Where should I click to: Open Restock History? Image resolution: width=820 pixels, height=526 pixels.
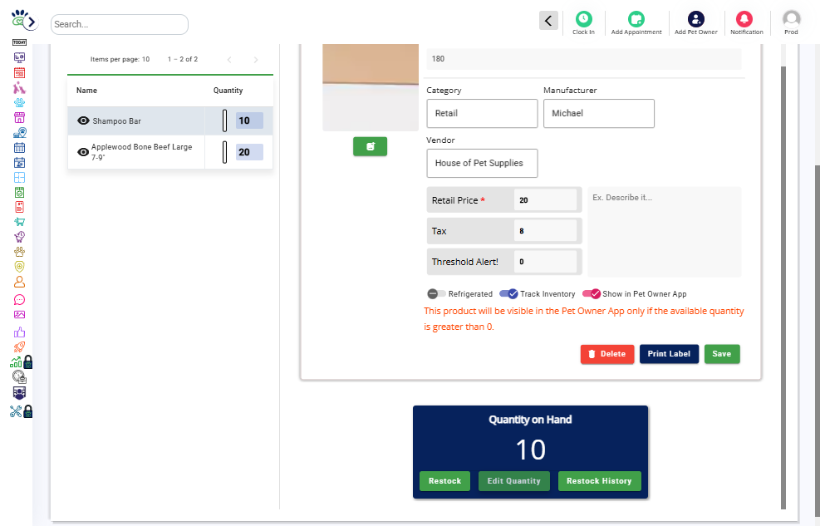[599, 481]
